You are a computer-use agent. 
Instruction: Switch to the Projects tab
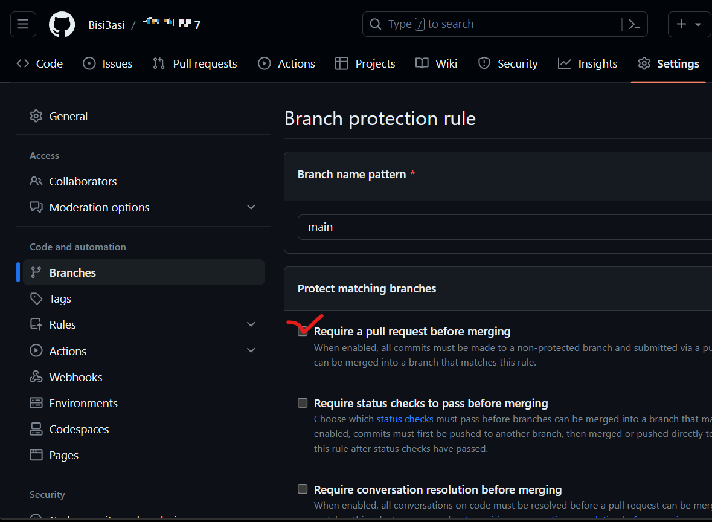point(365,63)
